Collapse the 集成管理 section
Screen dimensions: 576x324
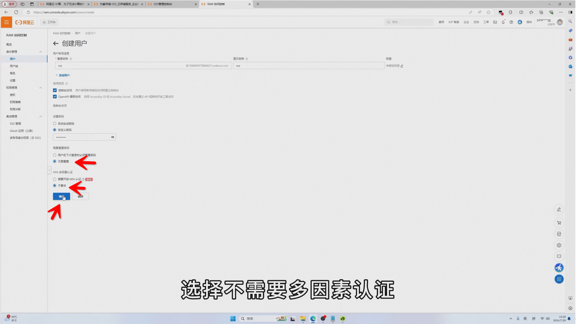[x=40, y=116]
